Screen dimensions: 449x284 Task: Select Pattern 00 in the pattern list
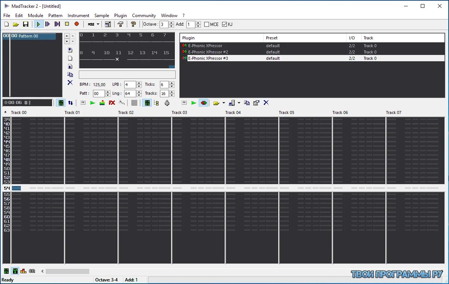click(28, 36)
